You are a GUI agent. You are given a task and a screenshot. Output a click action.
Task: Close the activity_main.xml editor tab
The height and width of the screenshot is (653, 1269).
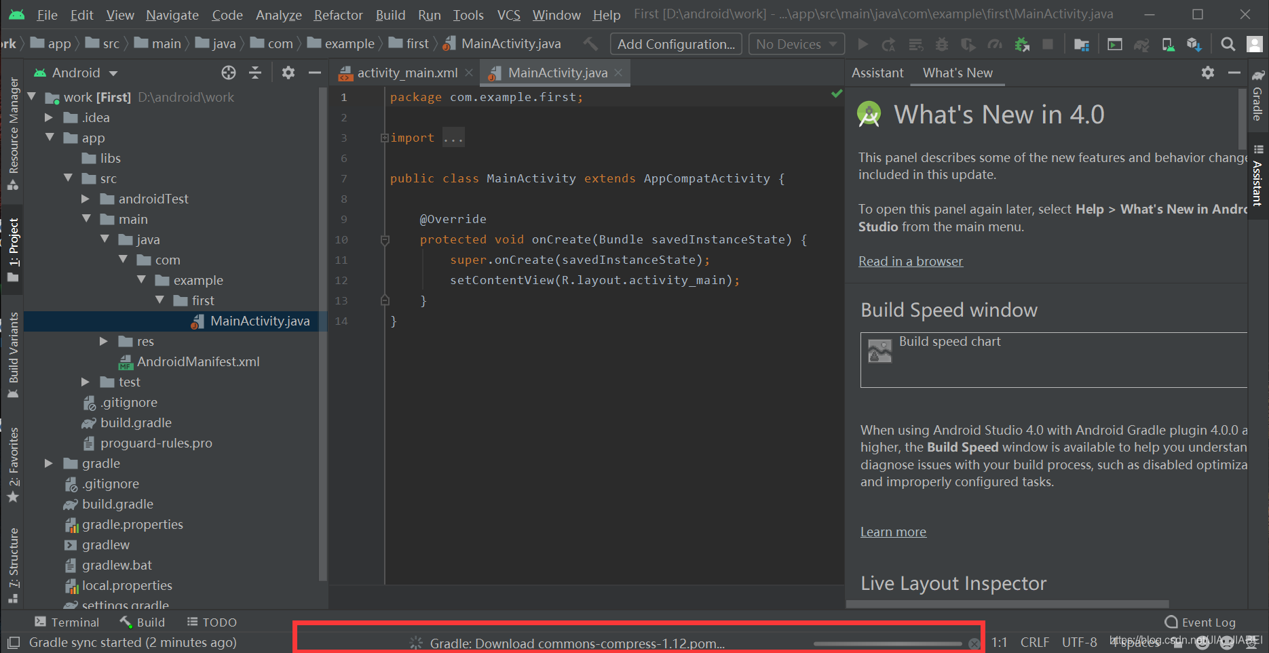click(469, 73)
